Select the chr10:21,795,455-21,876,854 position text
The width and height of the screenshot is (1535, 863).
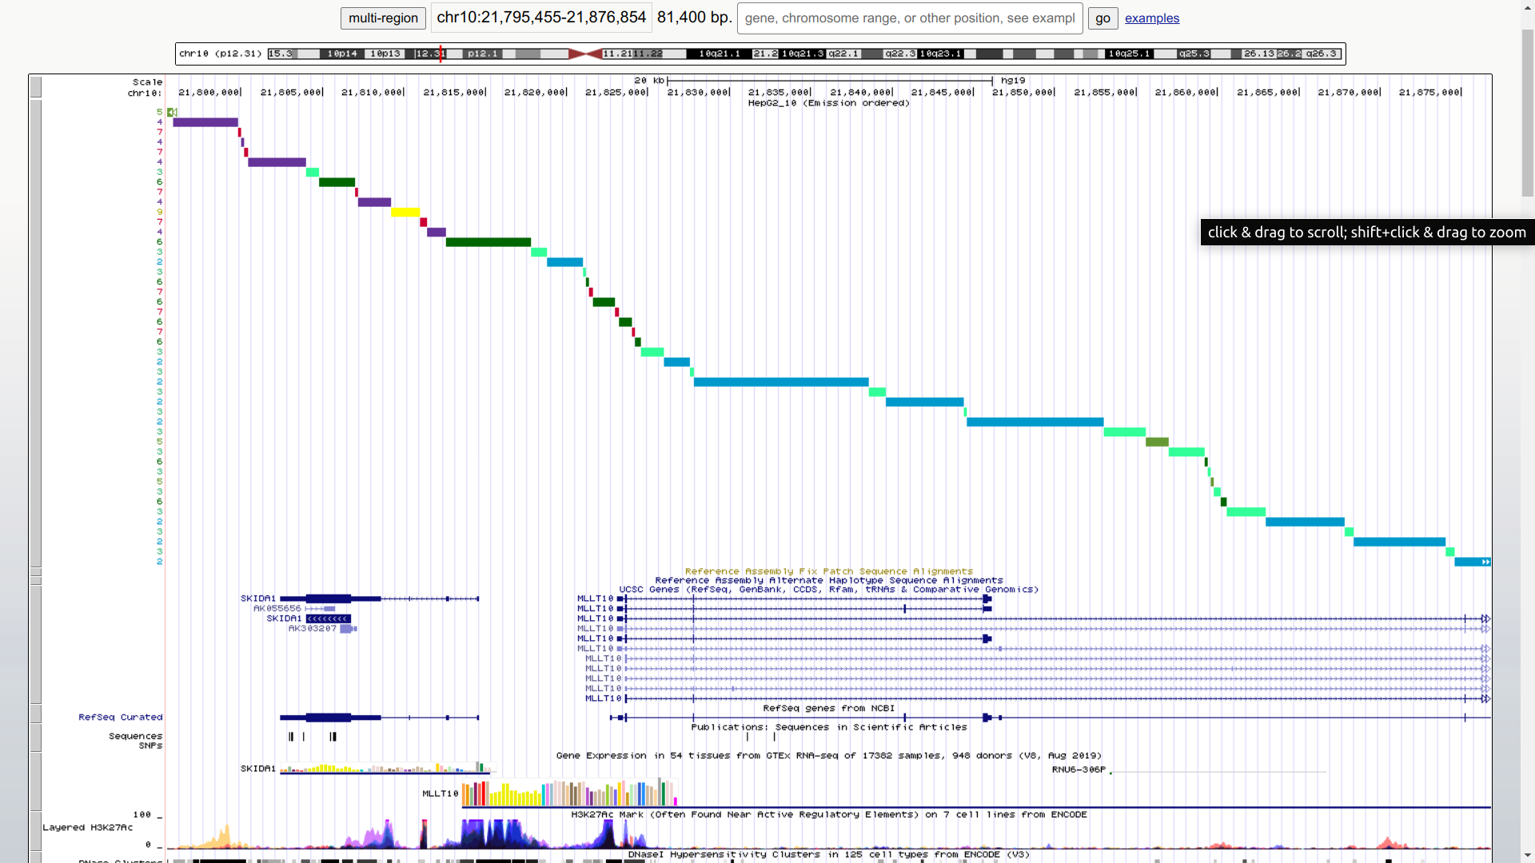coord(541,17)
